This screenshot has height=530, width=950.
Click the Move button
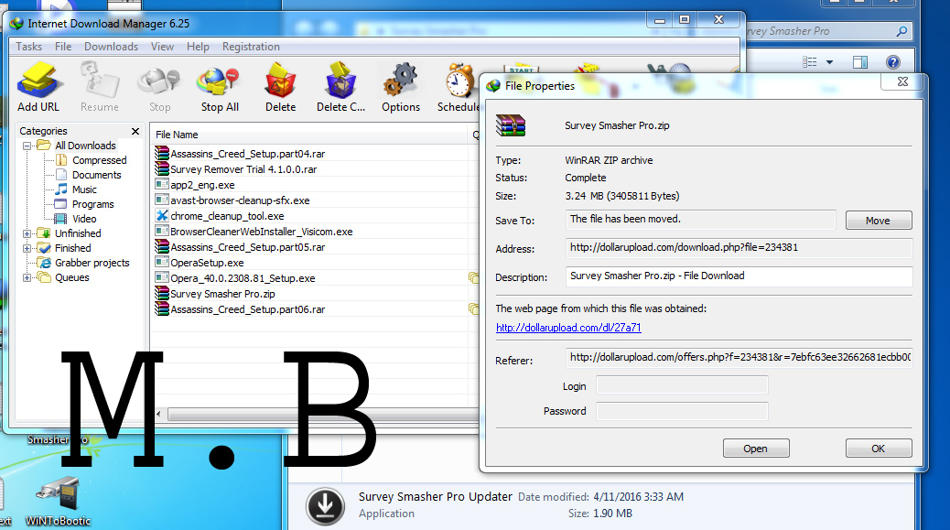click(x=879, y=221)
